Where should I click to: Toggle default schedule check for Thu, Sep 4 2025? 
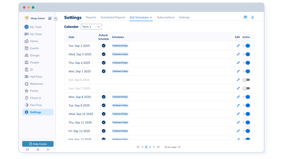[x=104, y=63]
